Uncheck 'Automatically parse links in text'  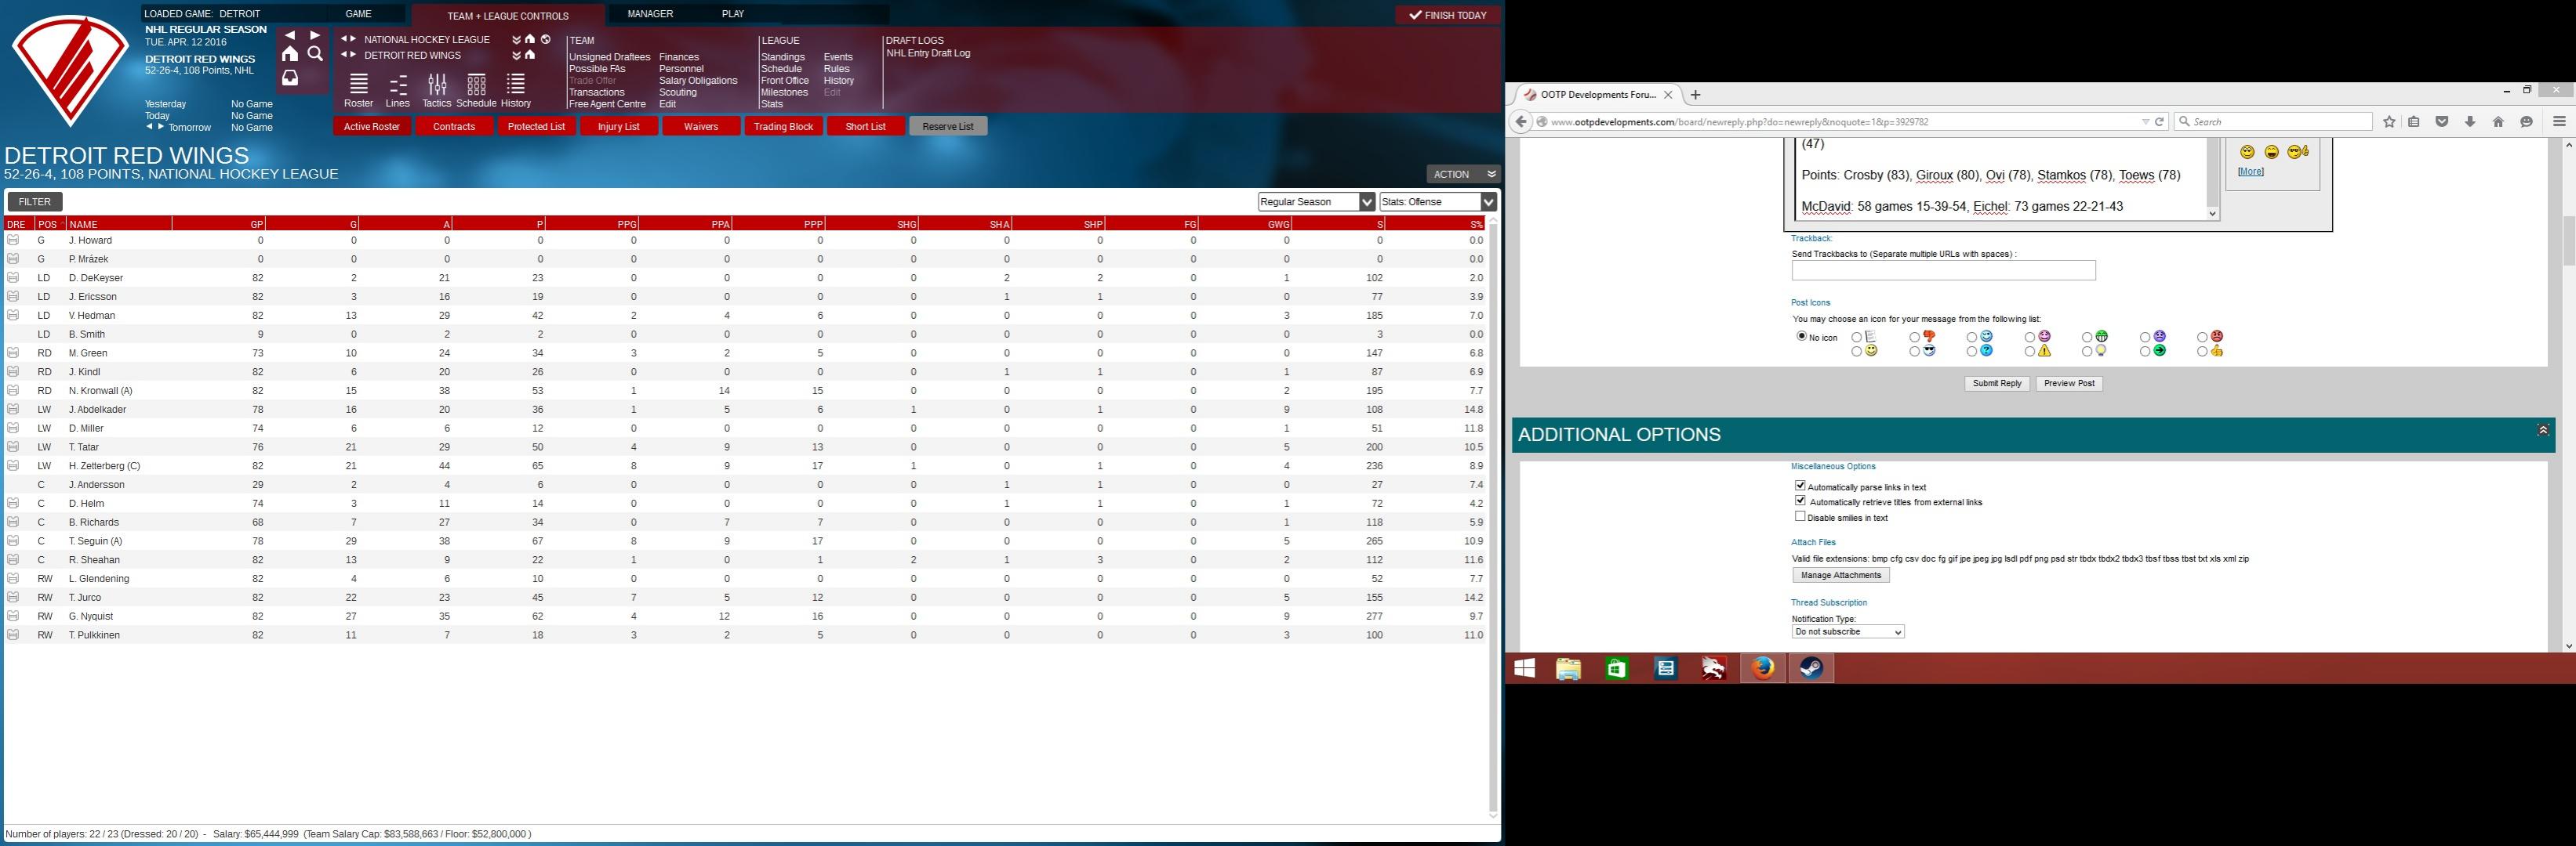pyautogui.click(x=1800, y=486)
